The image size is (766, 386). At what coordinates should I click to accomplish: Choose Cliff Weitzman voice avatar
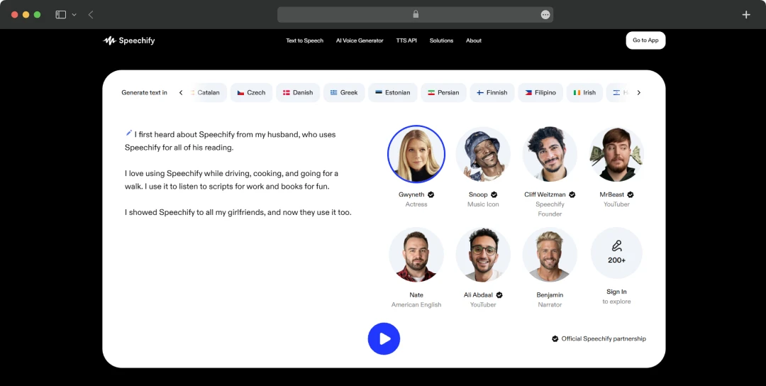550,155
